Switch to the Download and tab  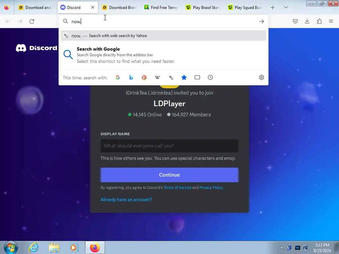point(35,8)
